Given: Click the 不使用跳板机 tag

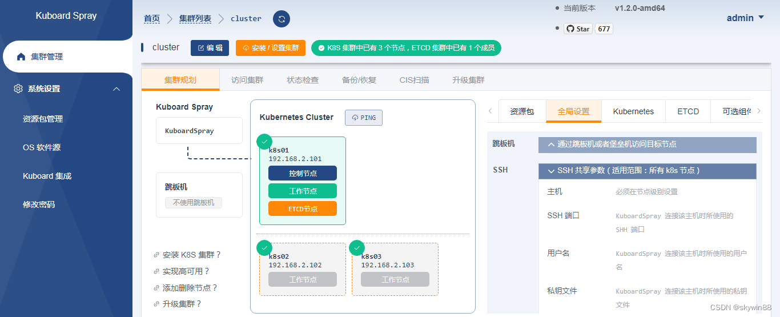Looking at the screenshot, I should (194, 203).
